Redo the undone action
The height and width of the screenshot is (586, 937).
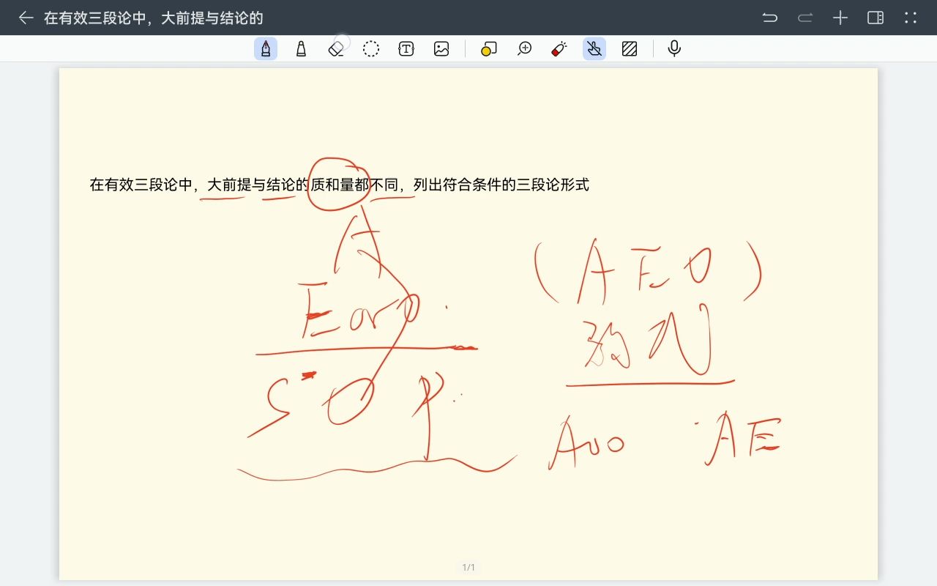pos(805,18)
